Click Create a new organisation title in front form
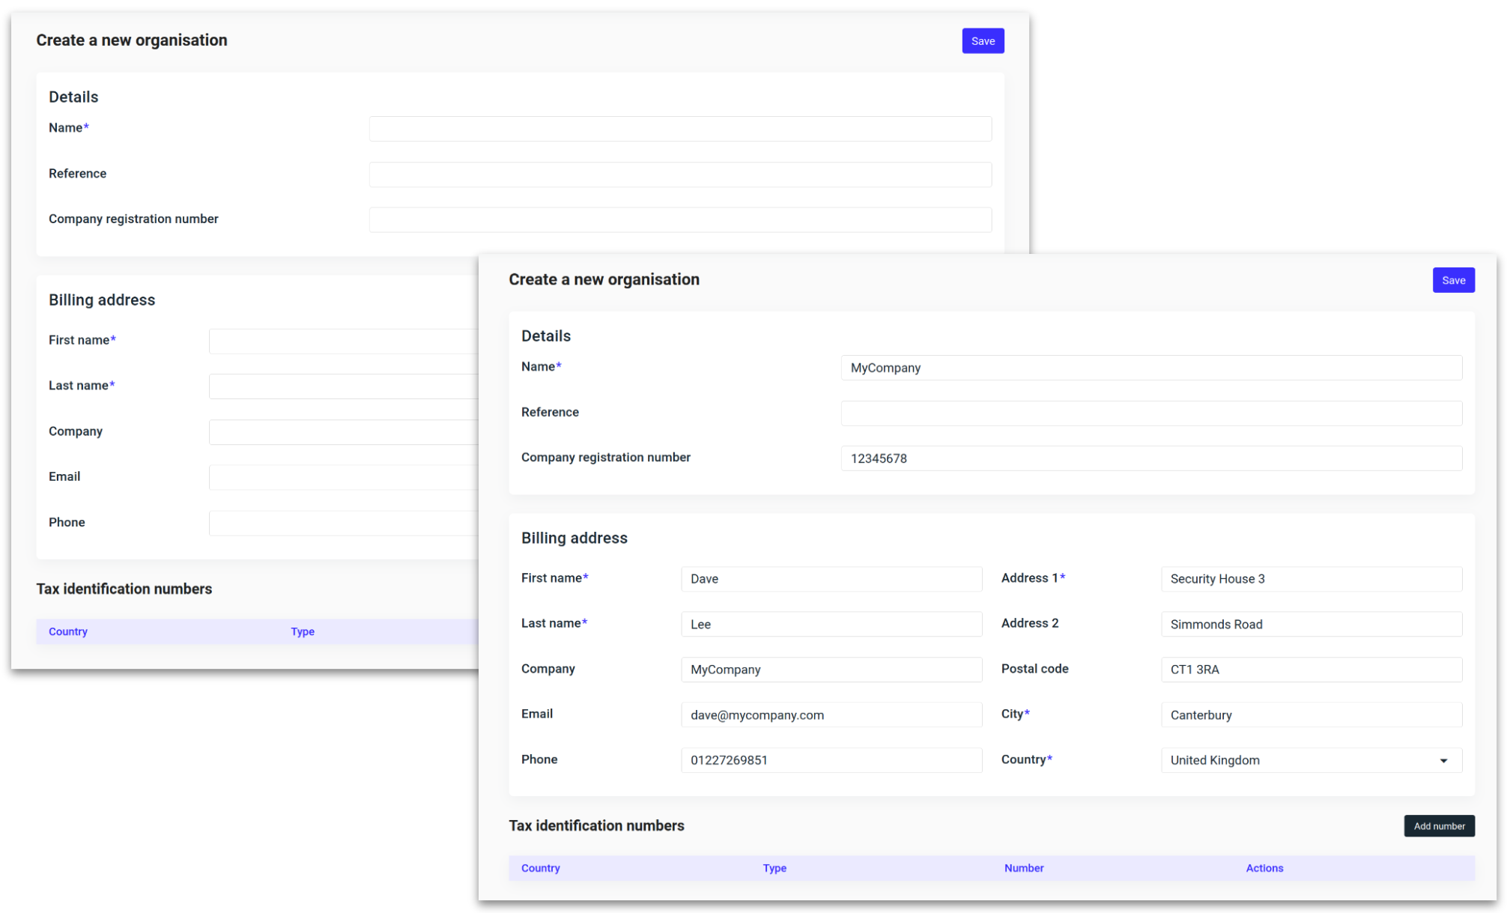 [604, 279]
